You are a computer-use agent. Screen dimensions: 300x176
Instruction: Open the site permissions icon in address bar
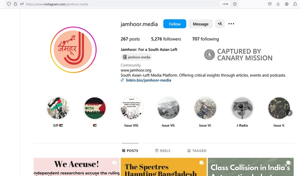click(22, 4)
